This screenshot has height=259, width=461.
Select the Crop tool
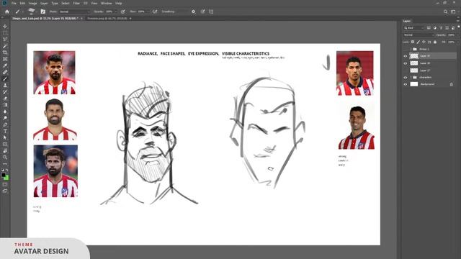(5, 53)
